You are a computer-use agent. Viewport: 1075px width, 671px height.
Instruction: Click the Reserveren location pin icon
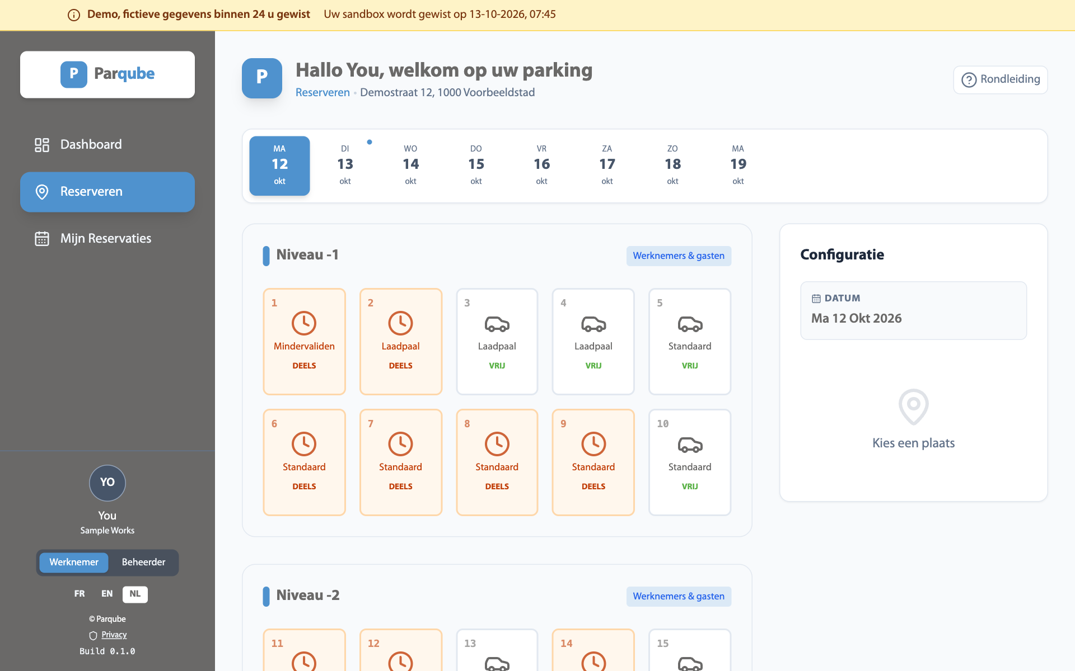pyautogui.click(x=42, y=192)
